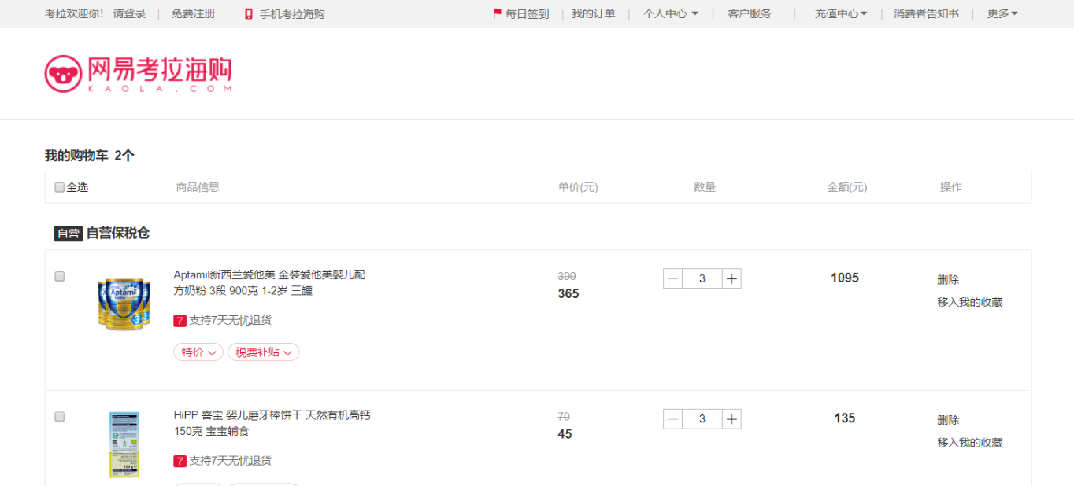
Task: Click the red flag icon for 每日签到
Action: coord(497,13)
